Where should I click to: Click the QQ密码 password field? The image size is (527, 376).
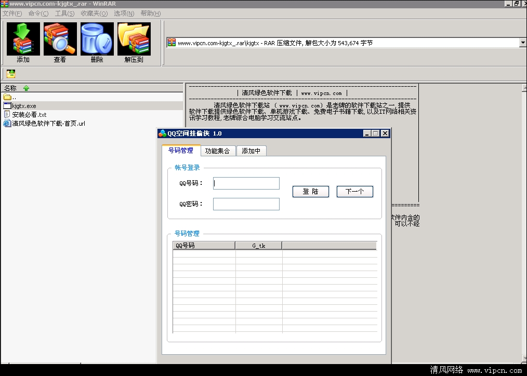tap(246, 204)
